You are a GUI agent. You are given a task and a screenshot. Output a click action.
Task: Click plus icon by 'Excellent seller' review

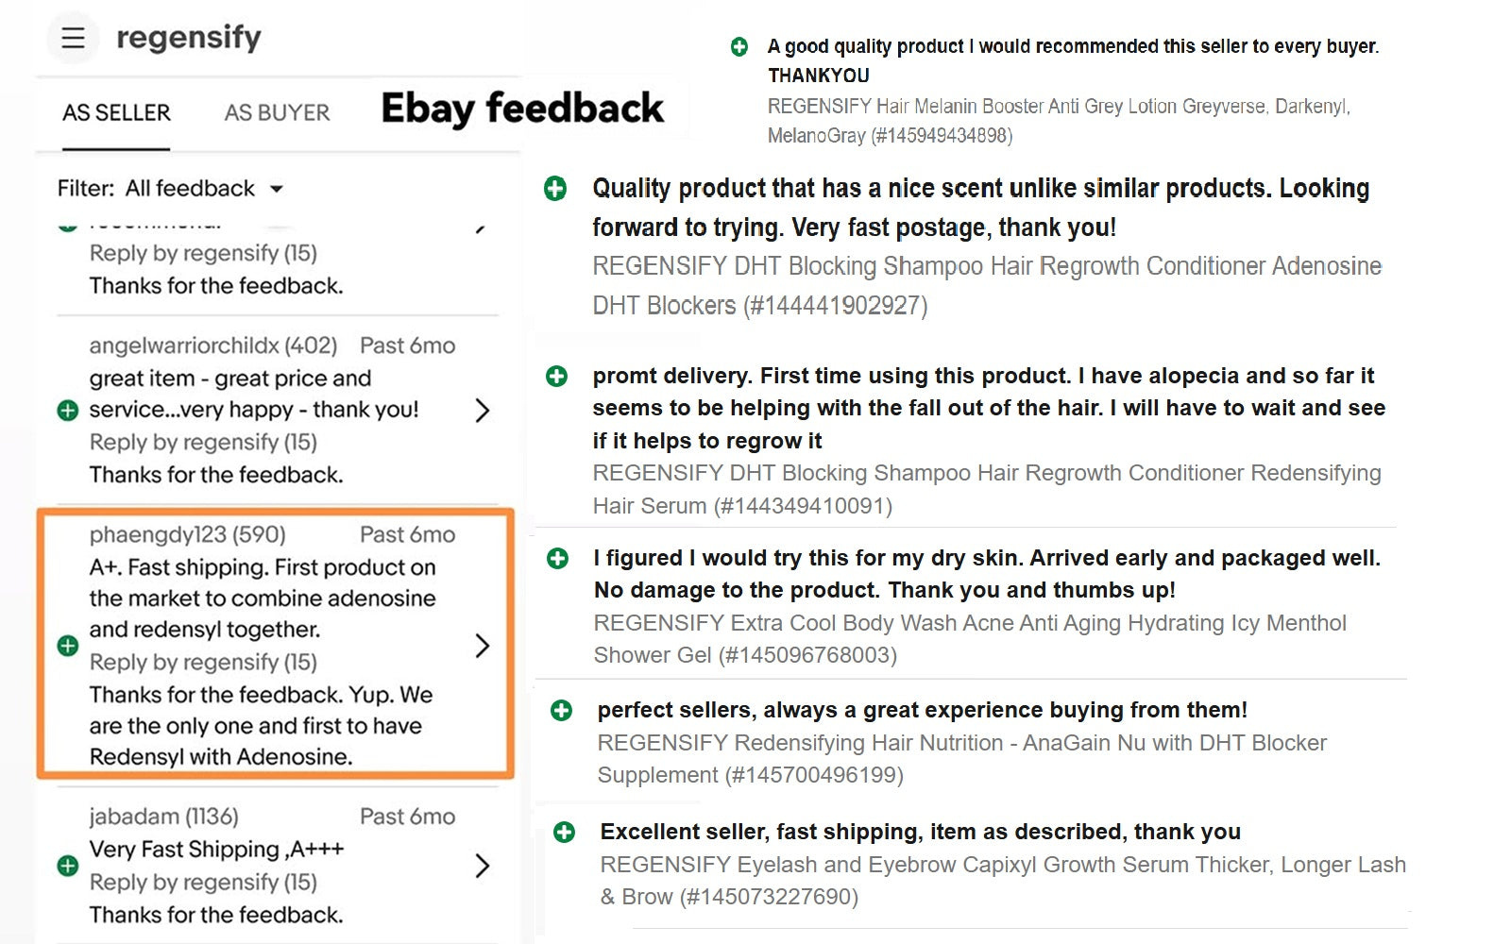pos(564,833)
